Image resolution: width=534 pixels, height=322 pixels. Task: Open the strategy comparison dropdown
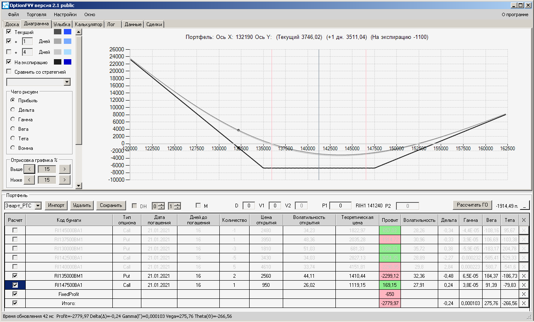coord(67,82)
